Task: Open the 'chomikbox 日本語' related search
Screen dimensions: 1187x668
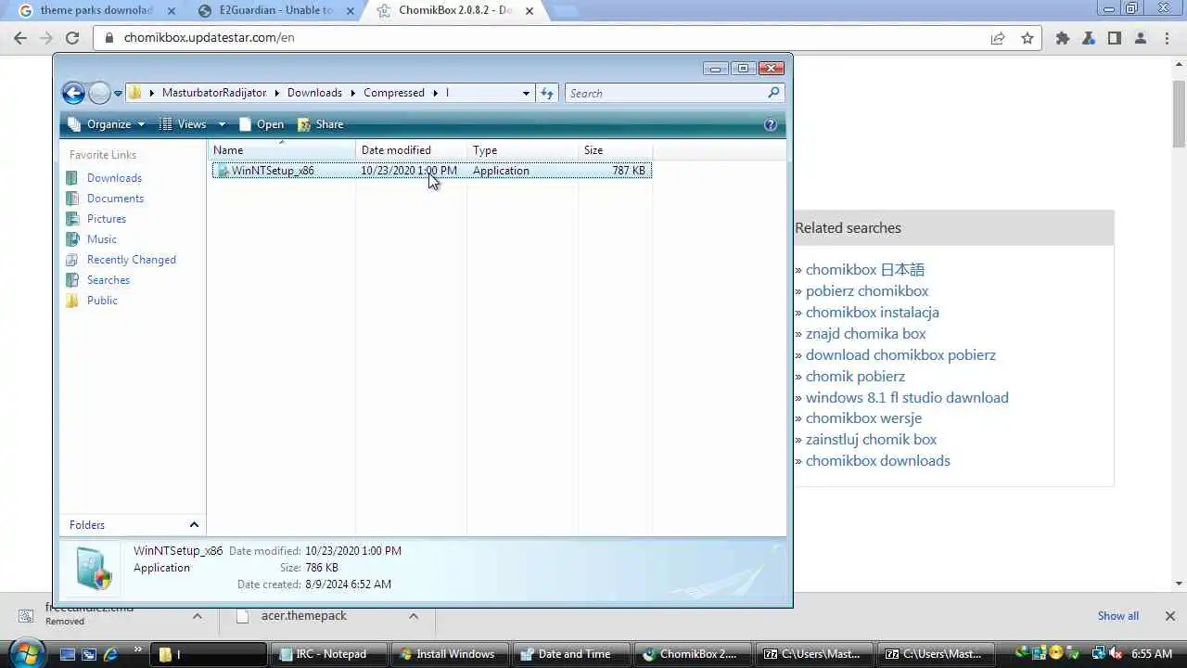Action: 865,270
